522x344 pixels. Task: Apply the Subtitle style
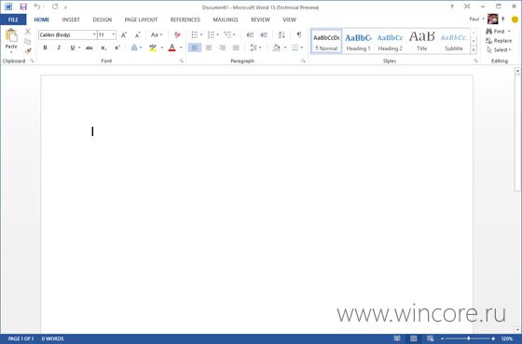[454, 42]
